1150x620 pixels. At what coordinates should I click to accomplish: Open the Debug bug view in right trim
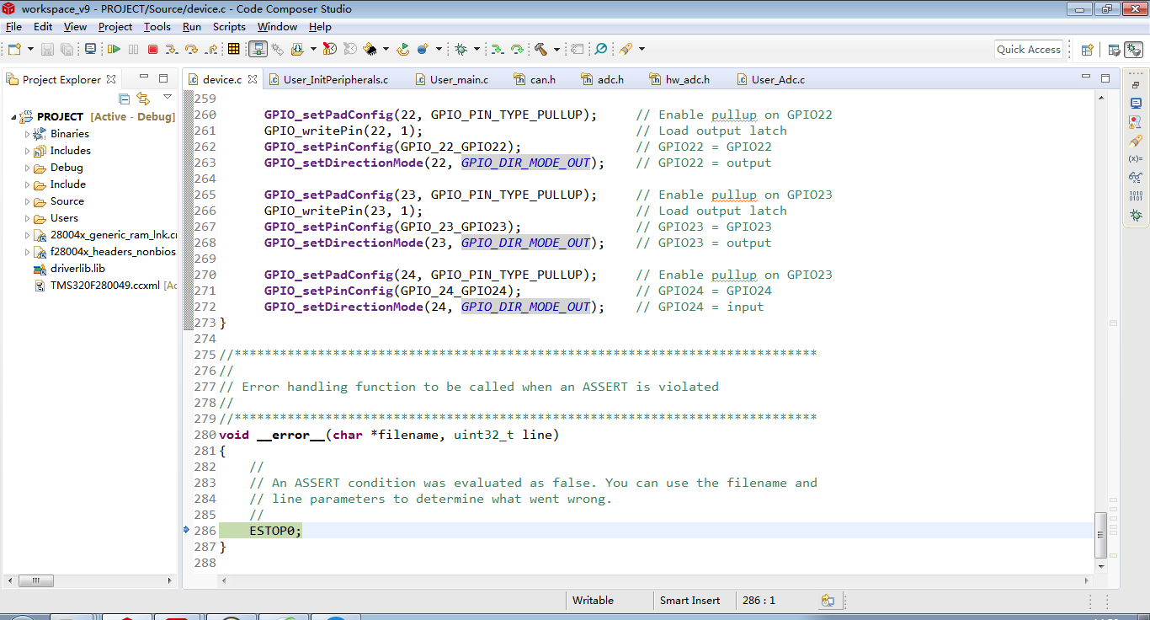tap(1136, 216)
